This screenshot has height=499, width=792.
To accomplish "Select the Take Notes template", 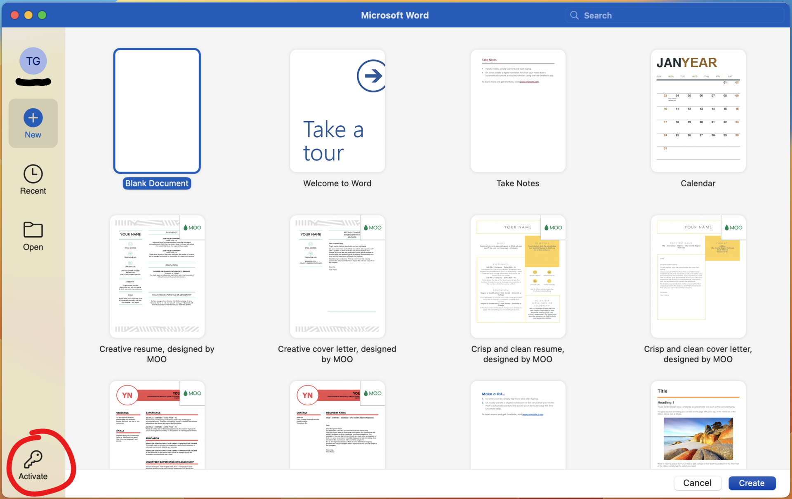I will pyautogui.click(x=518, y=111).
